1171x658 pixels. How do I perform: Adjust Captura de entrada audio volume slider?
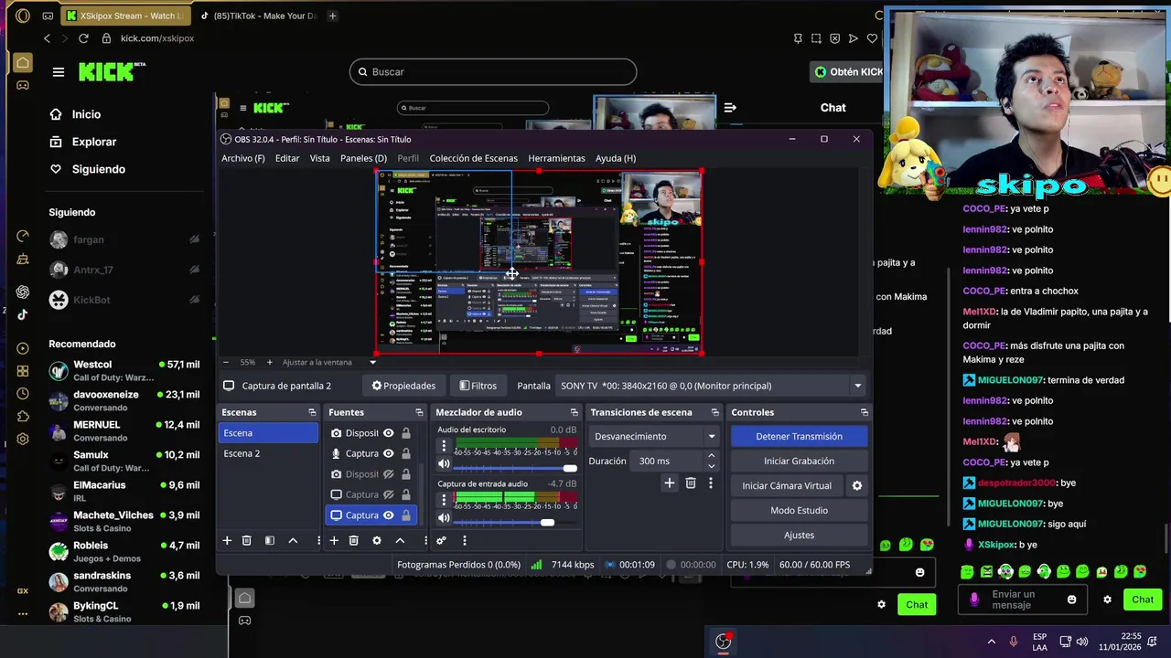[516, 523]
